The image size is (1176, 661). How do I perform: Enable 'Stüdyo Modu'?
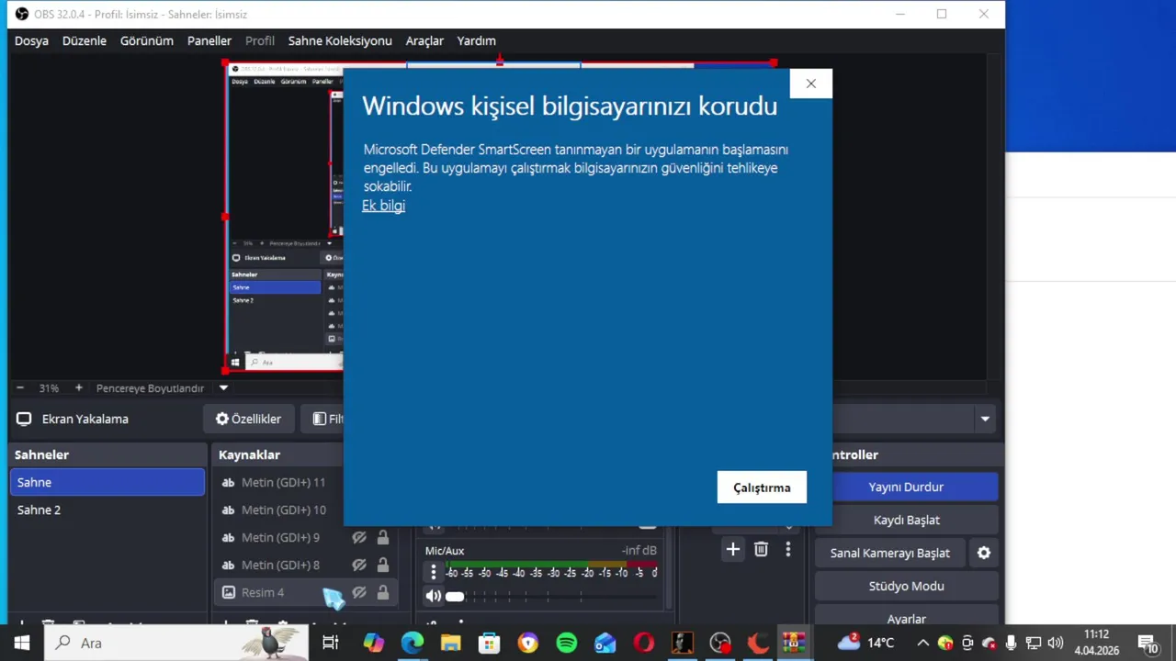point(906,586)
